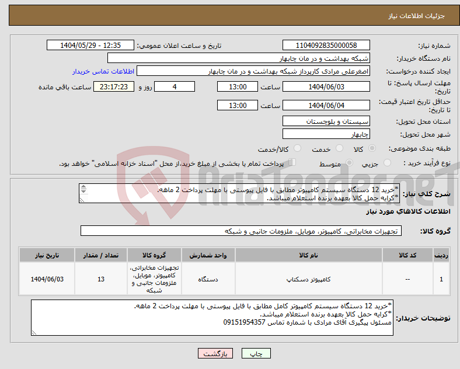Click the remaining time field 23:17:23
This screenshot has width=460, height=369.
point(114,87)
